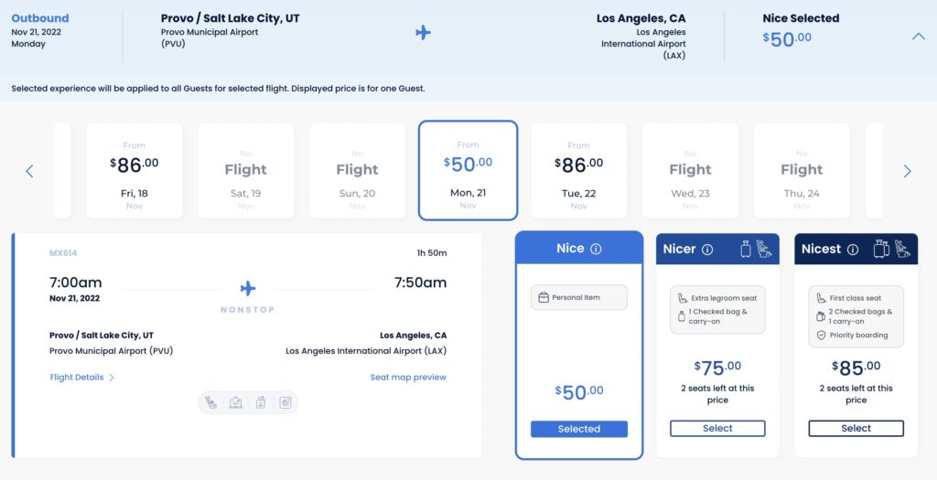Collapse the Outbound flight summary chevron
Viewport: 937px width, 480px height.
pos(918,37)
